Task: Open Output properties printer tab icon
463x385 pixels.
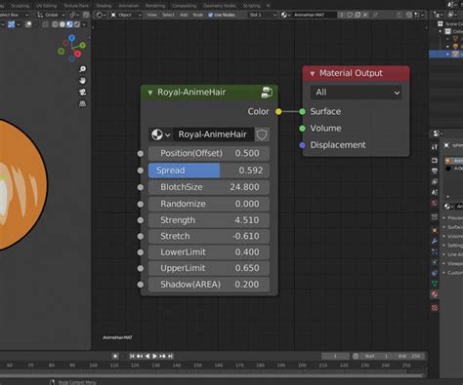Action: coord(435,171)
